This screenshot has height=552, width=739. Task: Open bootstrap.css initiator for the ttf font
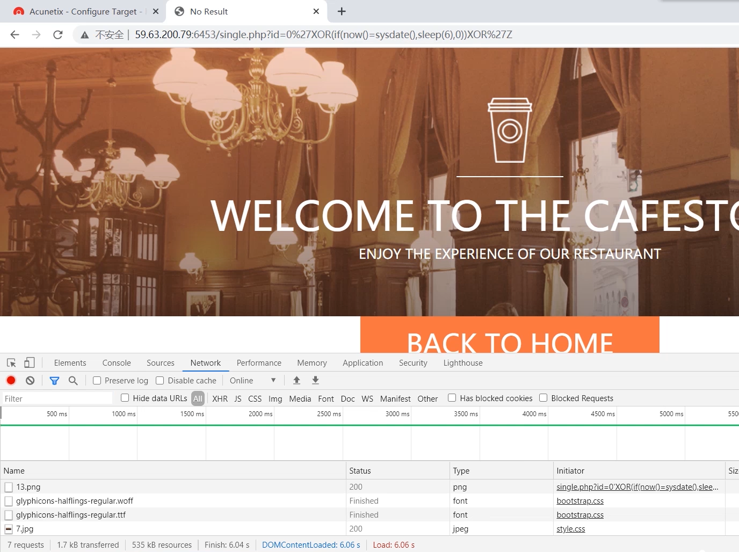[x=580, y=515]
